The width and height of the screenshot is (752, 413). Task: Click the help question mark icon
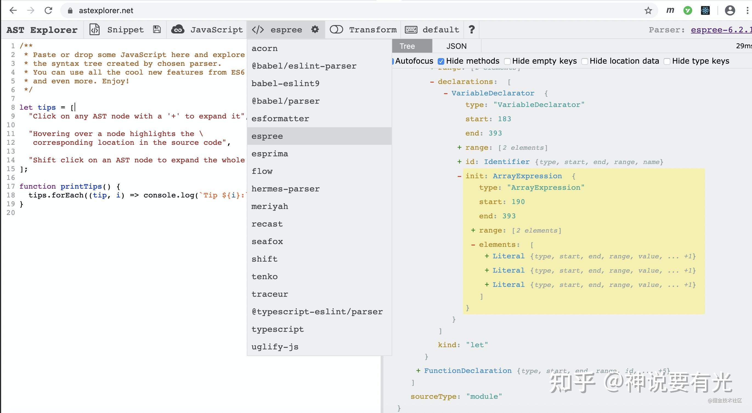pyautogui.click(x=471, y=29)
